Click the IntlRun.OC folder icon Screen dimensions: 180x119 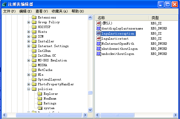click(34, 55)
